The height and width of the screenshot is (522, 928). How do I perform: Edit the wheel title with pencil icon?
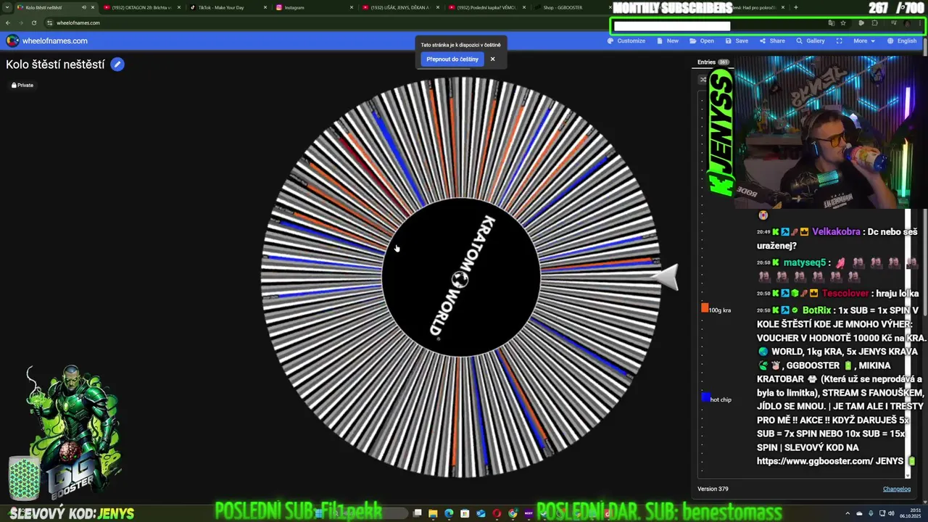point(117,65)
